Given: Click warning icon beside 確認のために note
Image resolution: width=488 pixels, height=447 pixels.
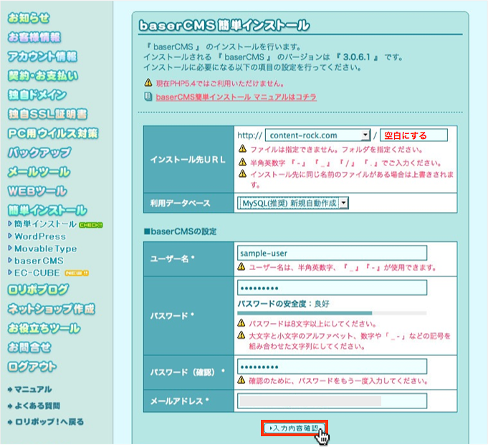Looking at the screenshot, I should click(241, 380).
